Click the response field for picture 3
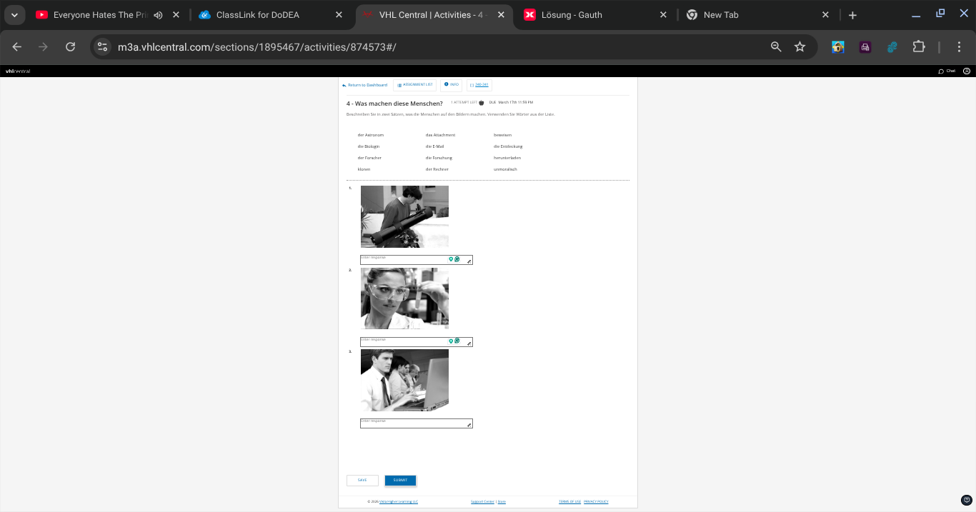 click(x=417, y=423)
